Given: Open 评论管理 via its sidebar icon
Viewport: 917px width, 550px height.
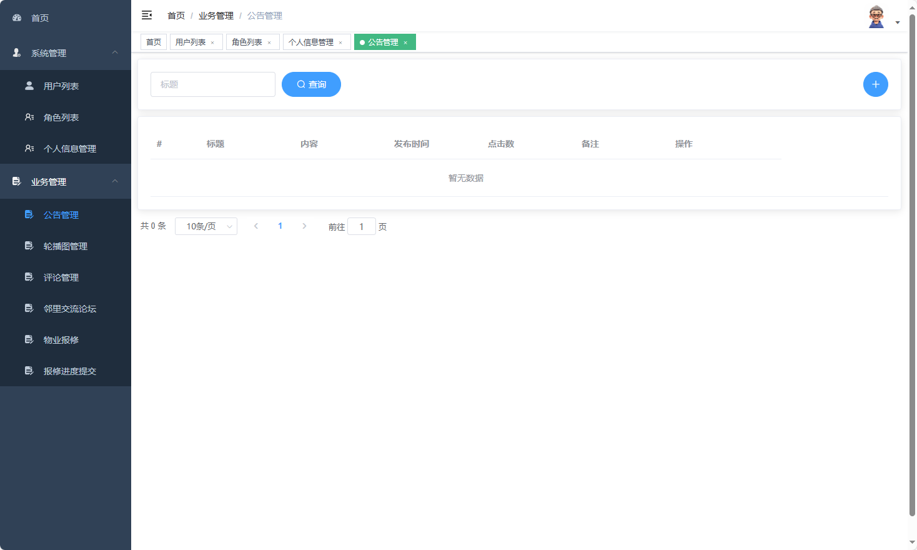Looking at the screenshot, I should tap(29, 277).
